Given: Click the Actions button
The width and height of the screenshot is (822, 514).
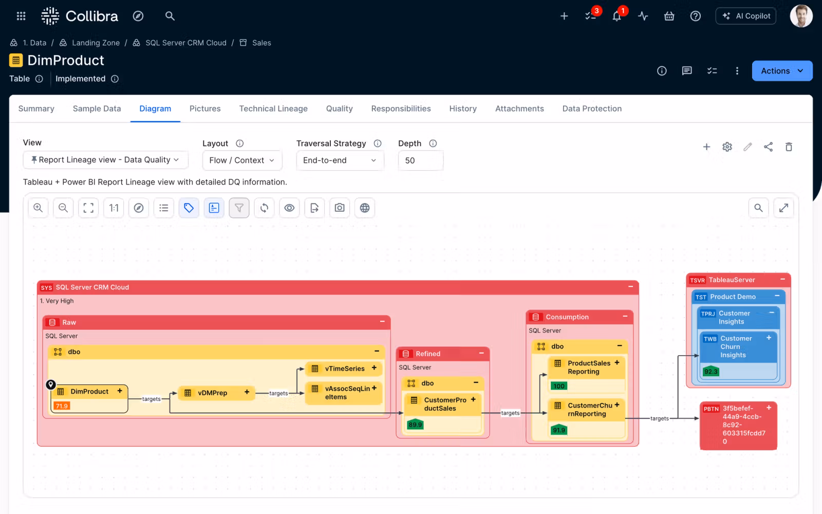Looking at the screenshot, I should [781, 71].
